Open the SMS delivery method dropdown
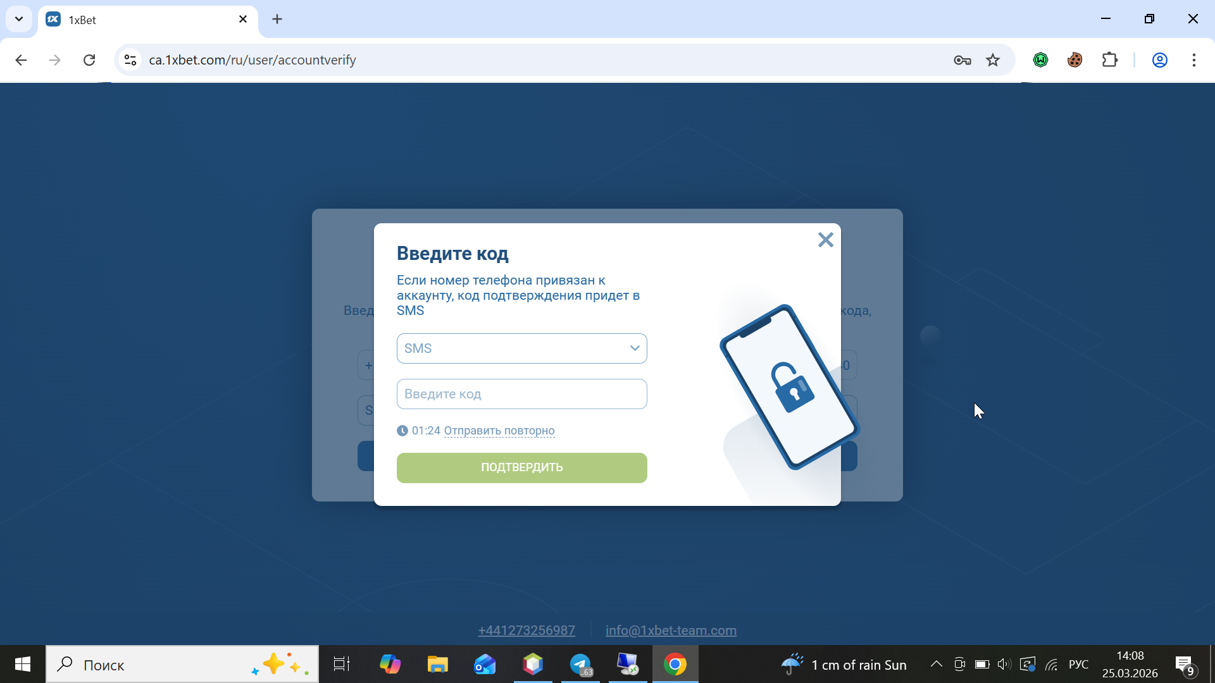The height and width of the screenshot is (683, 1215). click(521, 348)
